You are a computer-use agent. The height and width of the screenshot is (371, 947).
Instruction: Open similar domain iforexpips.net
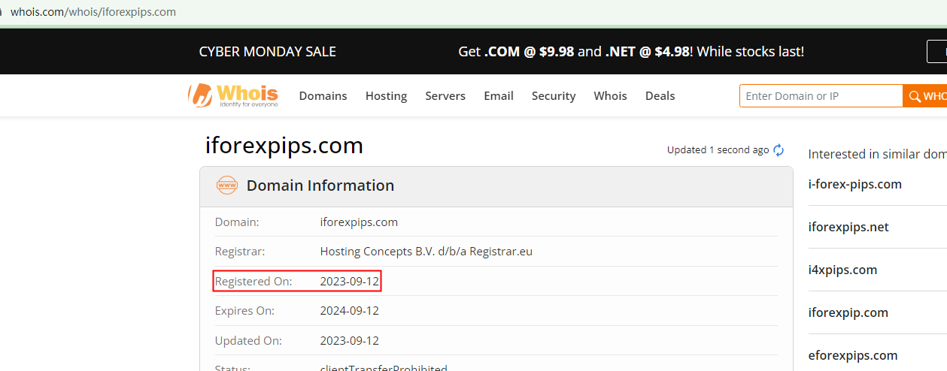pos(848,227)
